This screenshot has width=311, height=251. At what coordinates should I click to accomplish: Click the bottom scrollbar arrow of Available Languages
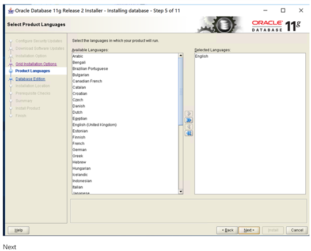pos(180,192)
